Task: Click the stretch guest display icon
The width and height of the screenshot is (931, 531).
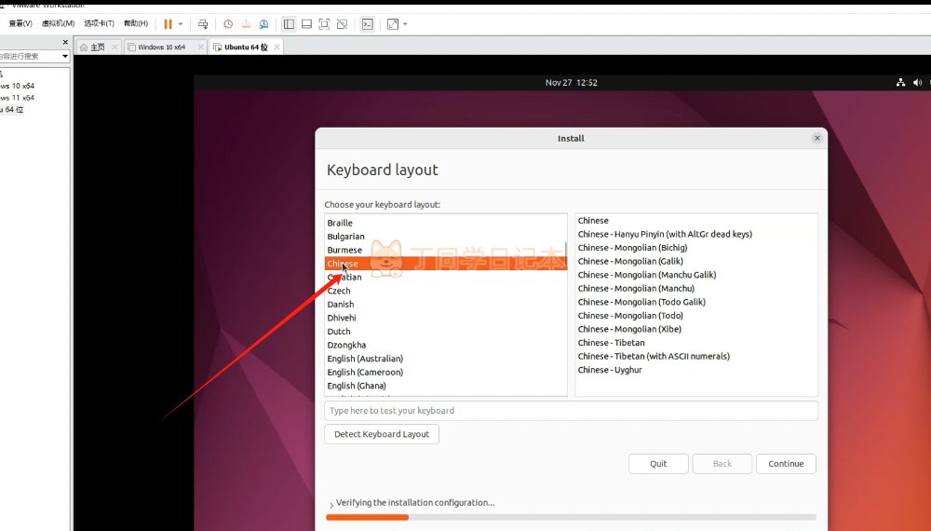Action: [x=393, y=24]
